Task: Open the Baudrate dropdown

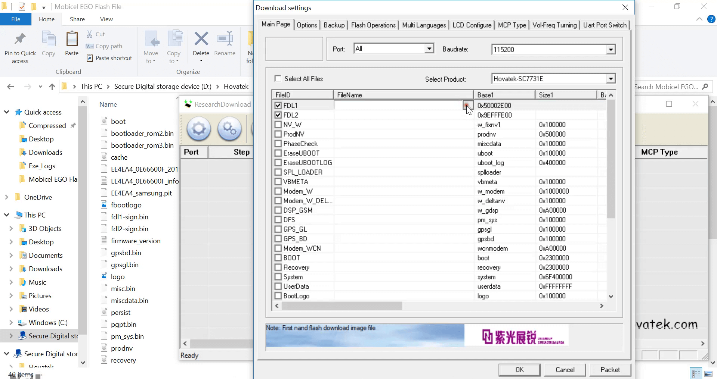Action: tap(611, 49)
